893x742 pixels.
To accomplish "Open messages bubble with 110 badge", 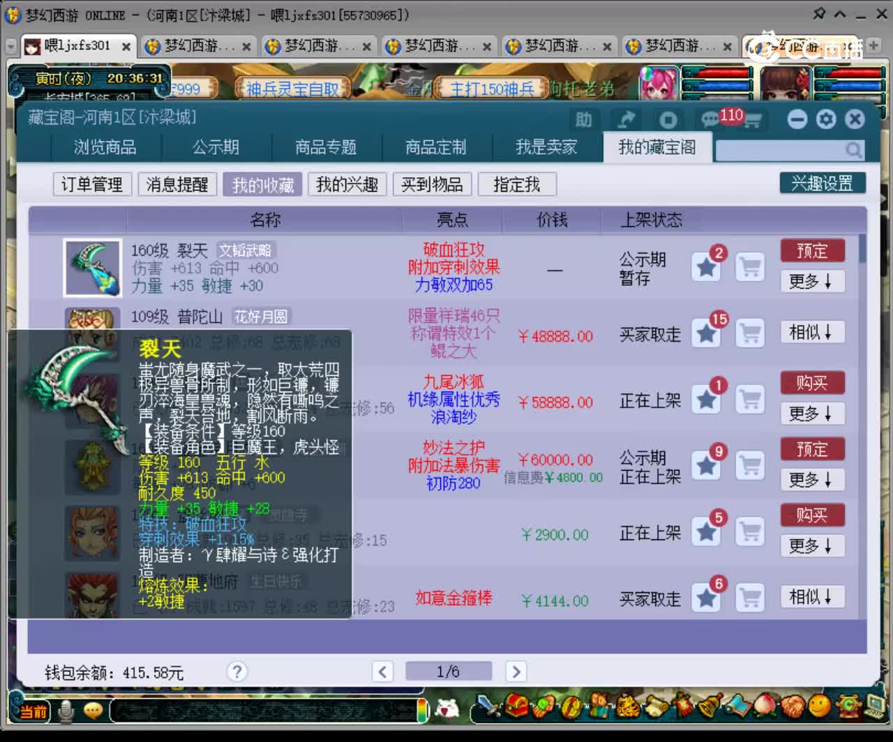I will (712, 119).
